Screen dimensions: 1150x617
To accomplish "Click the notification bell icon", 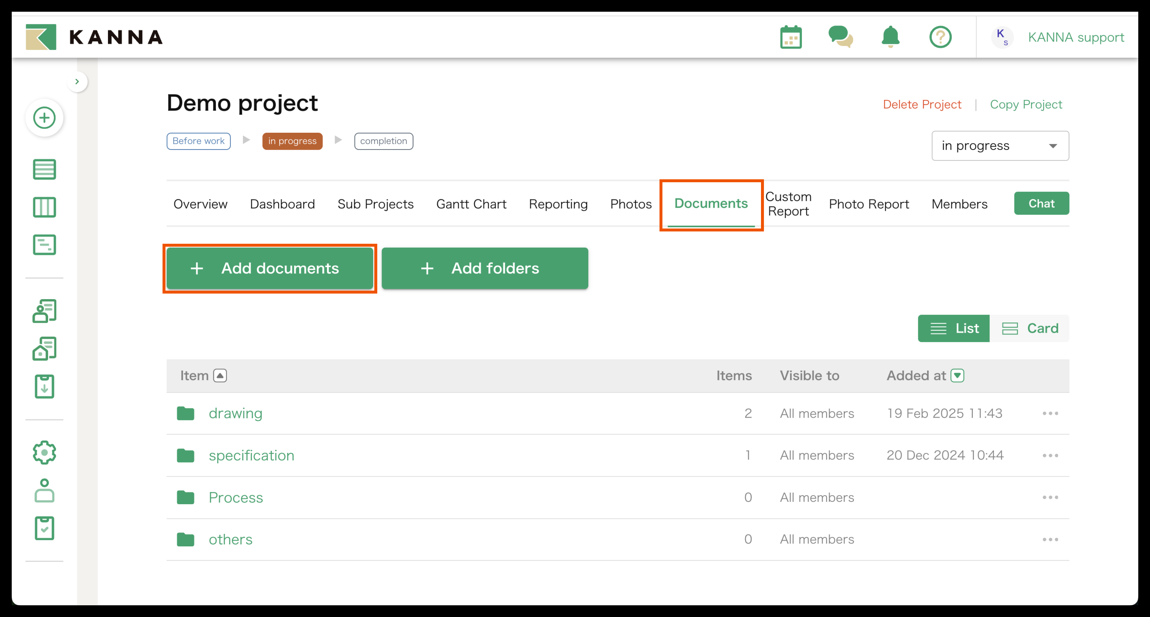I will [x=890, y=37].
